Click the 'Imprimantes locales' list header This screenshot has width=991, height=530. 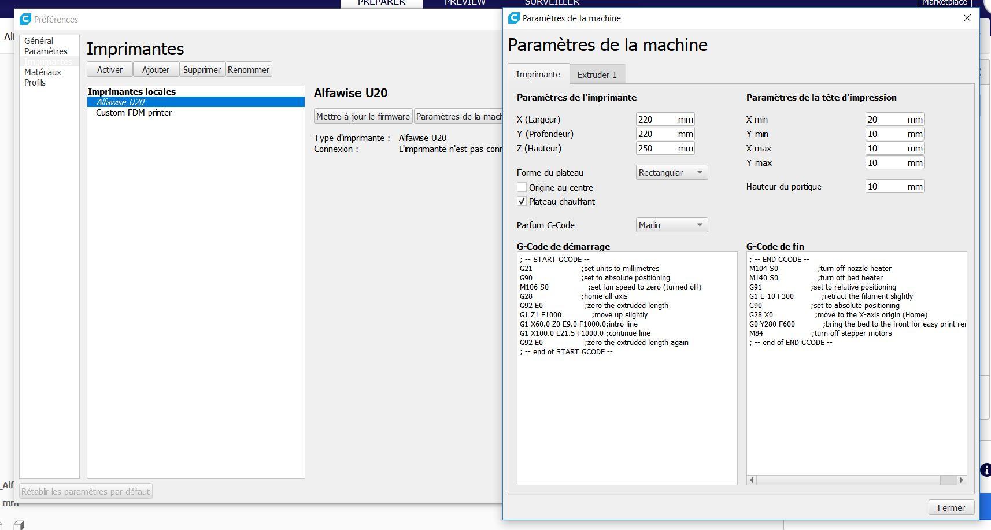pos(132,91)
